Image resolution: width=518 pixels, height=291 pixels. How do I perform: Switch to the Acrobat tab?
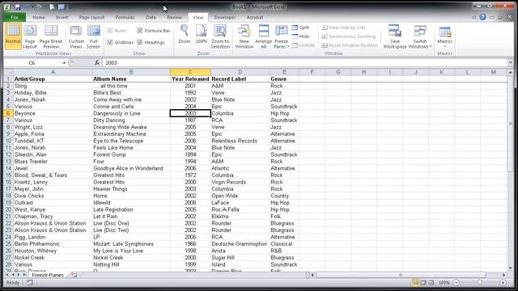point(255,17)
